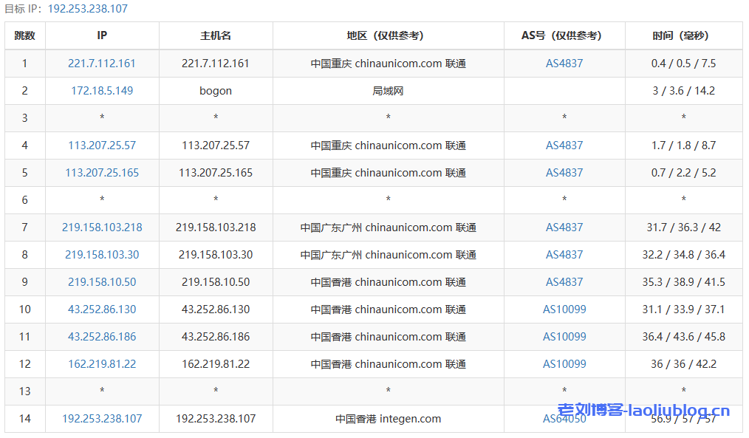Select time cell 31.7 / 36.3 / 42
The width and height of the screenshot is (749, 438).
point(683,227)
